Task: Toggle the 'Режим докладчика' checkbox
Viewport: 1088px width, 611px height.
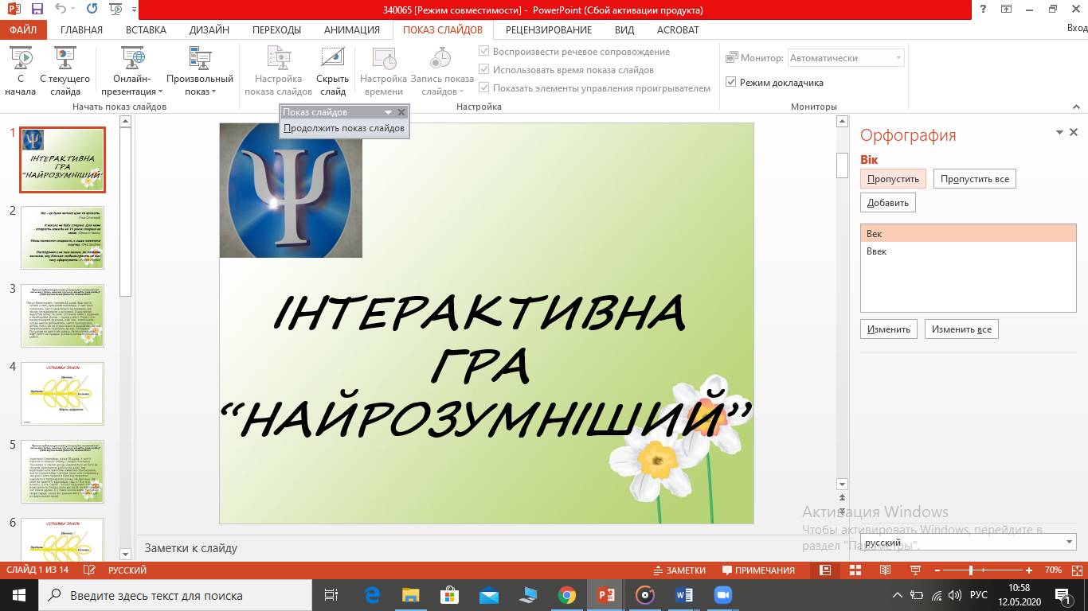Action: pyautogui.click(x=731, y=82)
